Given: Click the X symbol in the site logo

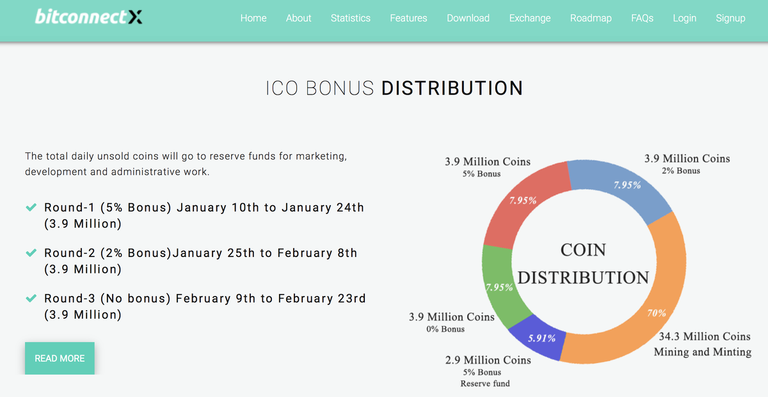Looking at the screenshot, I should 135,17.
